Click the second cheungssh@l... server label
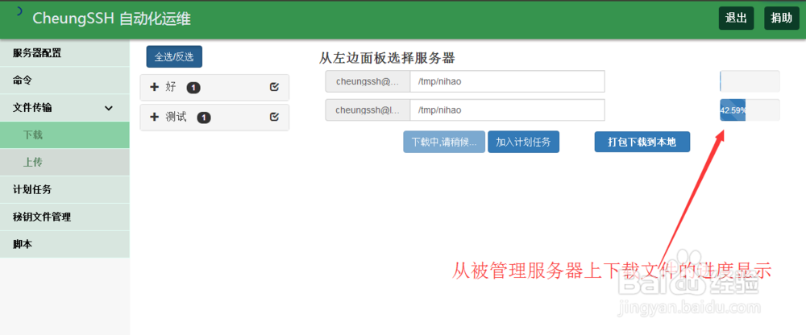The width and height of the screenshot is (806, 335). point(368,110)
